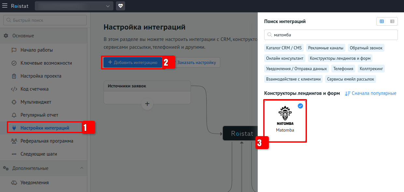Filter by Телефония category tag

(x=343, y=69)
